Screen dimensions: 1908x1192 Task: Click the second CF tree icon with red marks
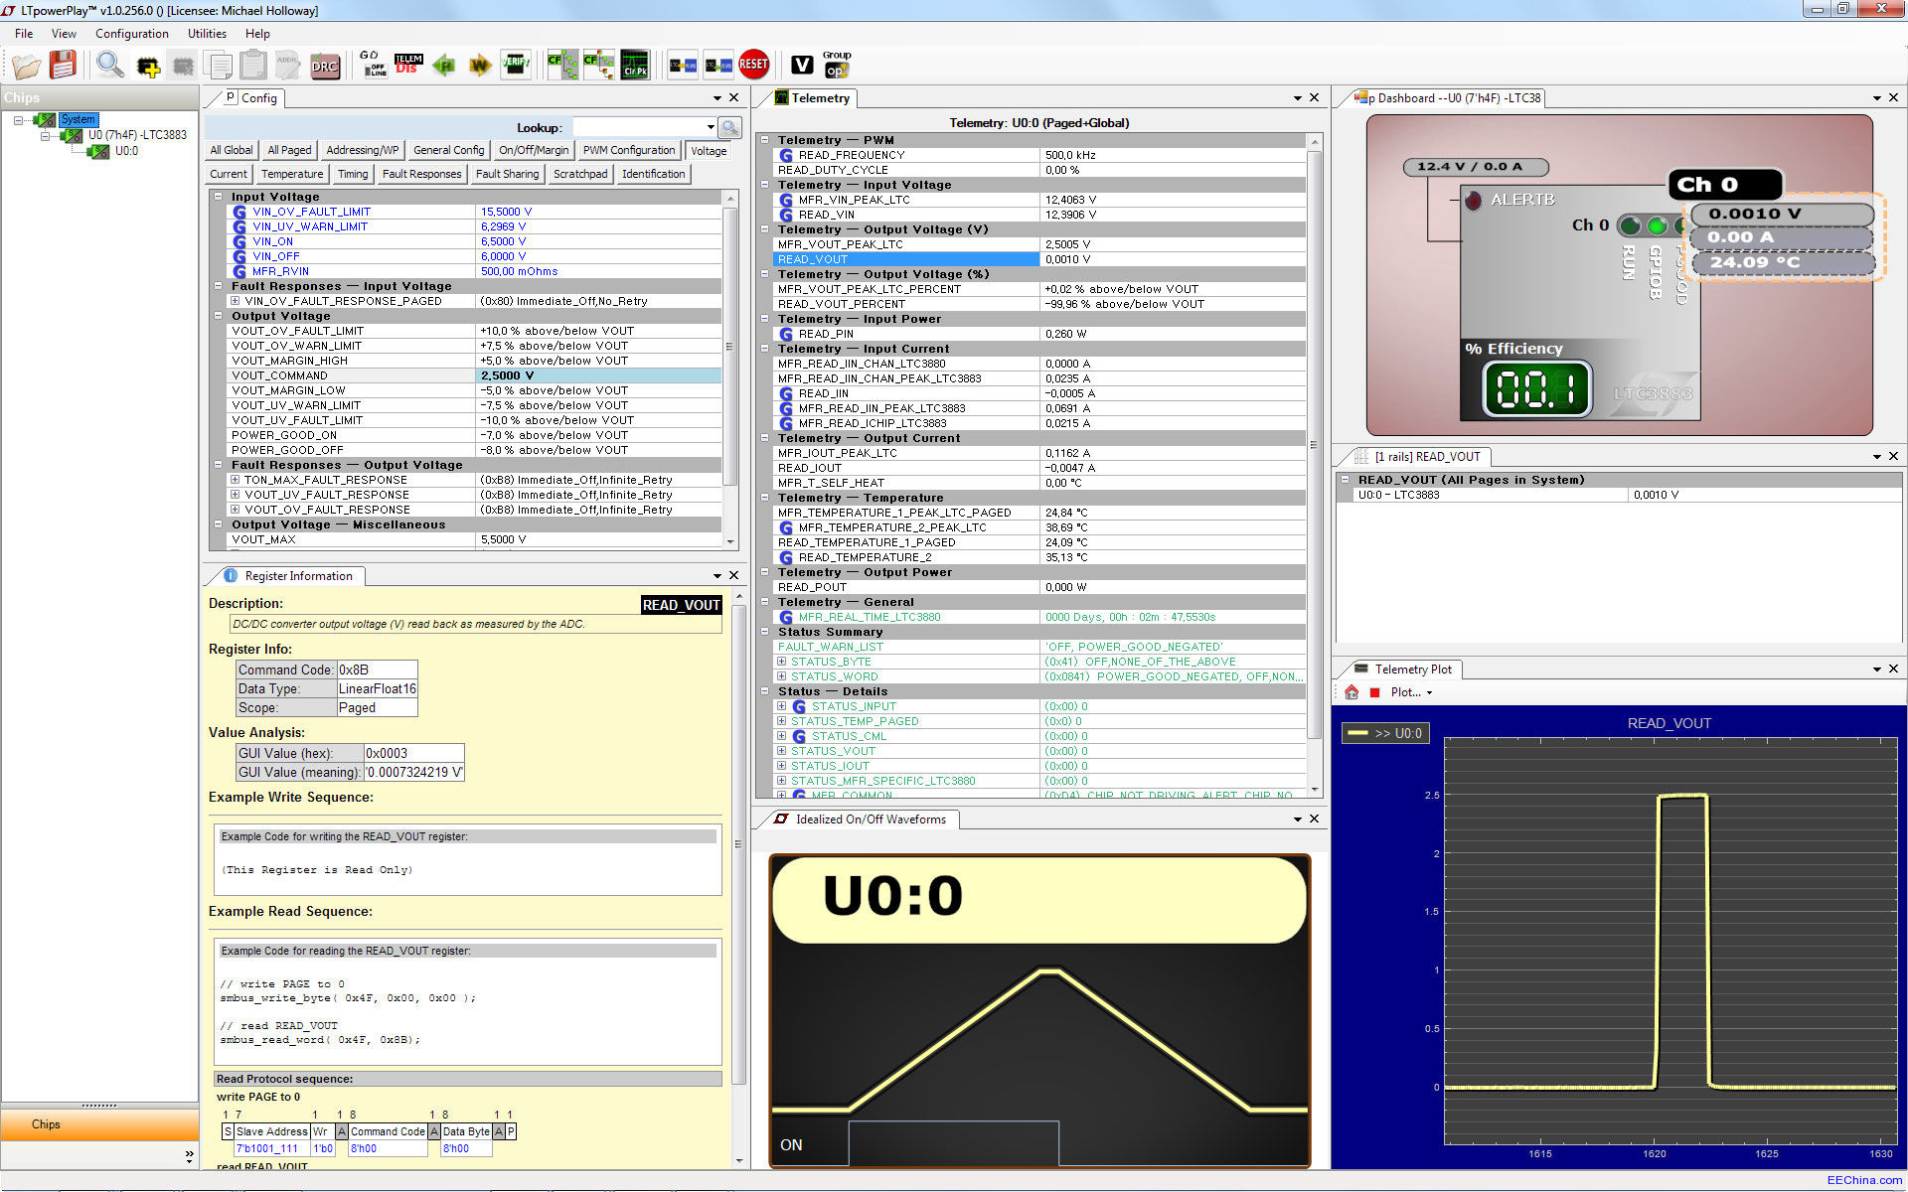pos(598,66)
